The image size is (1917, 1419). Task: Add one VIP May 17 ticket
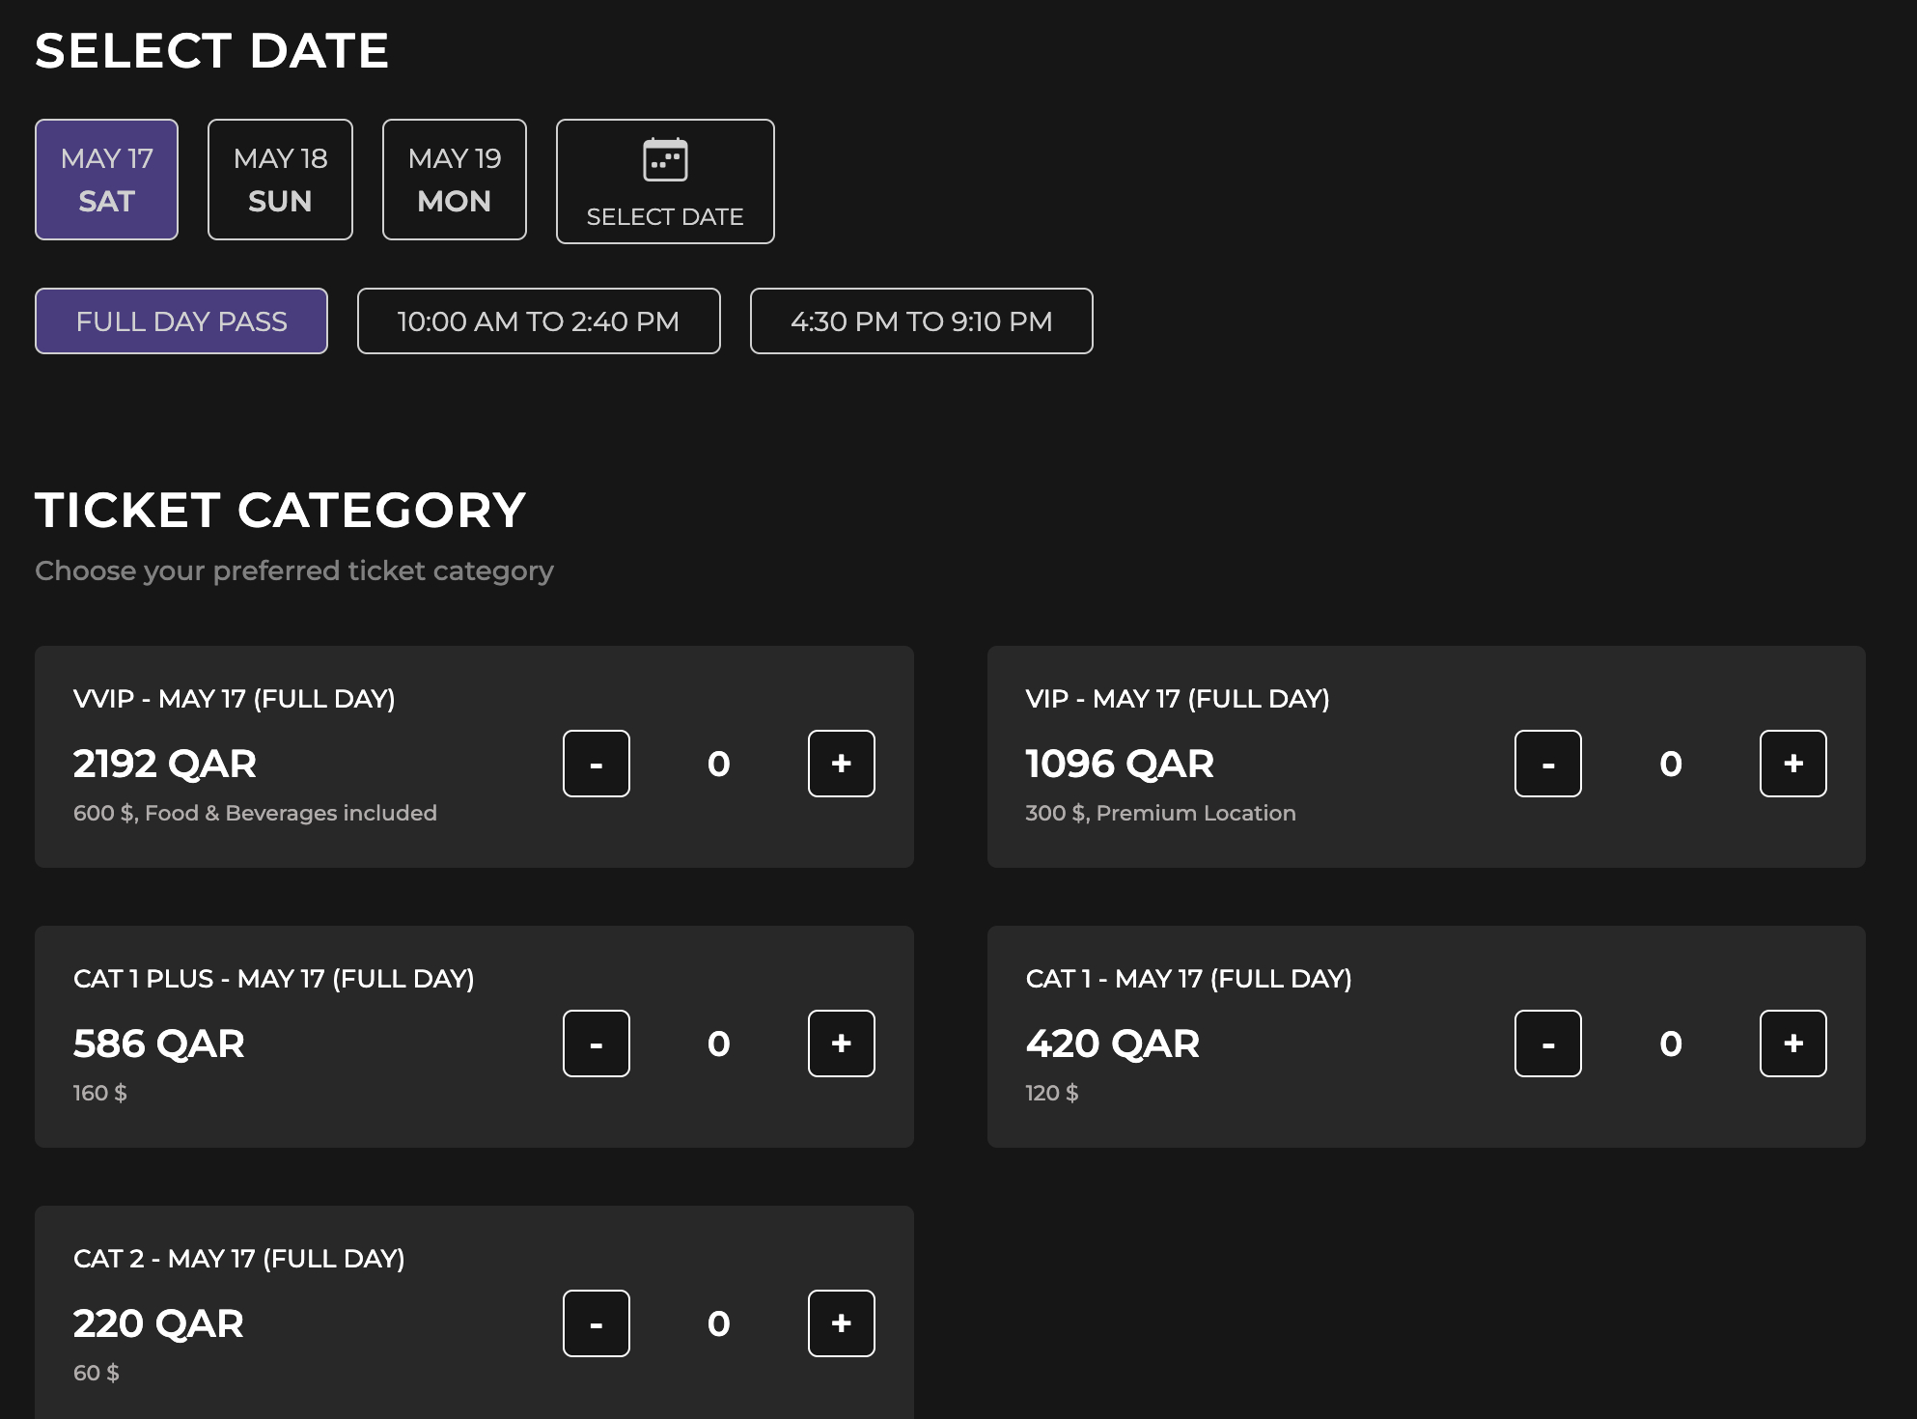coord(1793,764)
